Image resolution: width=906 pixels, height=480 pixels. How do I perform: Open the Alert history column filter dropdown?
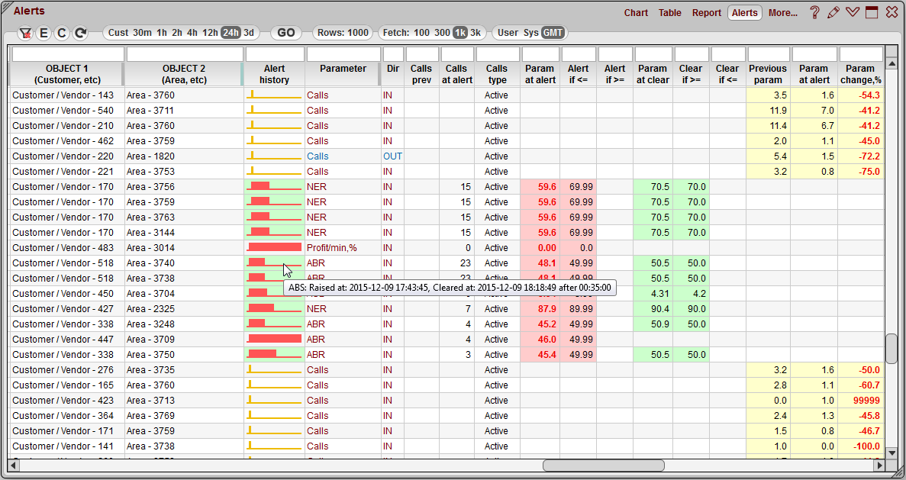coord(274,53)
